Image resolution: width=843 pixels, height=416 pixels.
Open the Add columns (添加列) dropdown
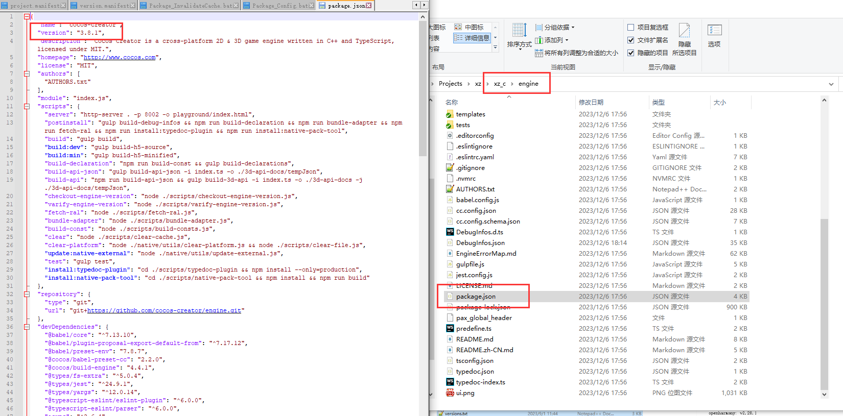click(x=552, y=40)
